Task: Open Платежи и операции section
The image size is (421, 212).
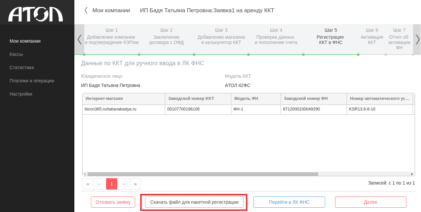Action: click(x=32, y=81)
